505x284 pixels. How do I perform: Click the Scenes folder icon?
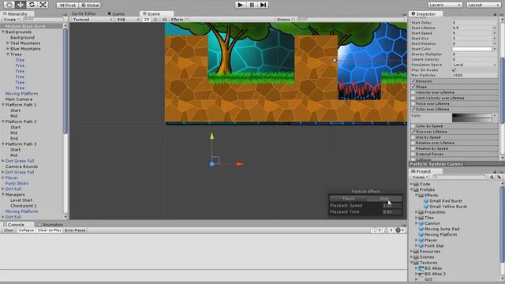416,257
